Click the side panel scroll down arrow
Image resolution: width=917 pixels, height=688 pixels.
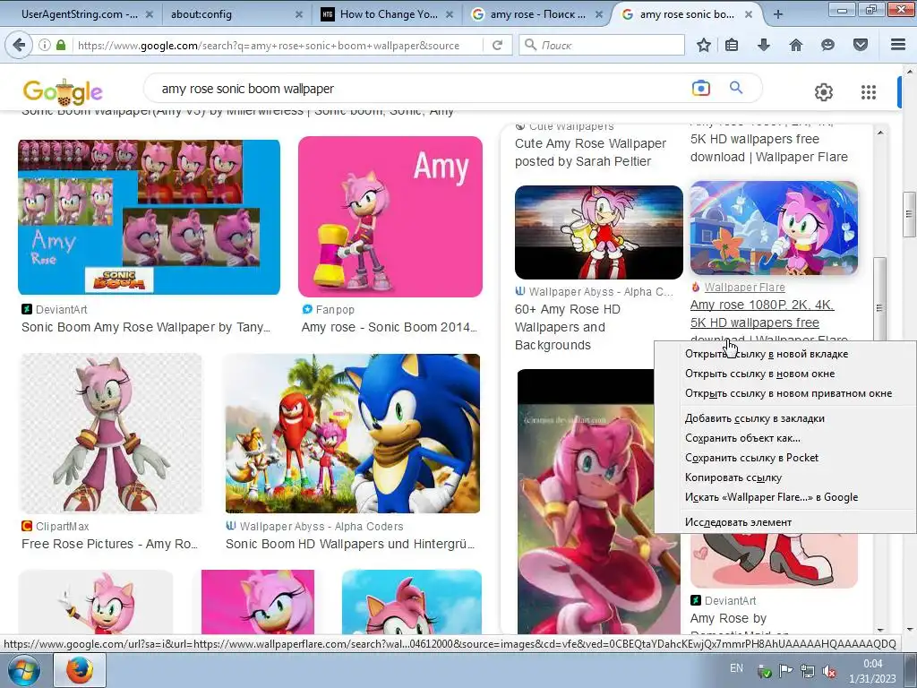click(880, 630)
